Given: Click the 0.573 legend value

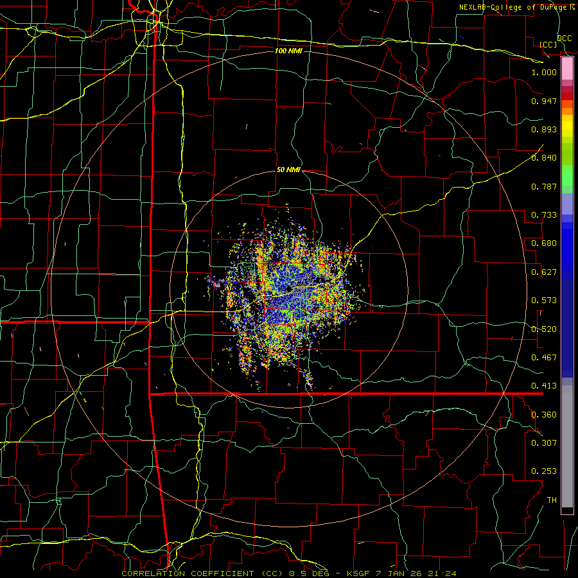Looking at the screenshot, I should [x=544, y=301].
